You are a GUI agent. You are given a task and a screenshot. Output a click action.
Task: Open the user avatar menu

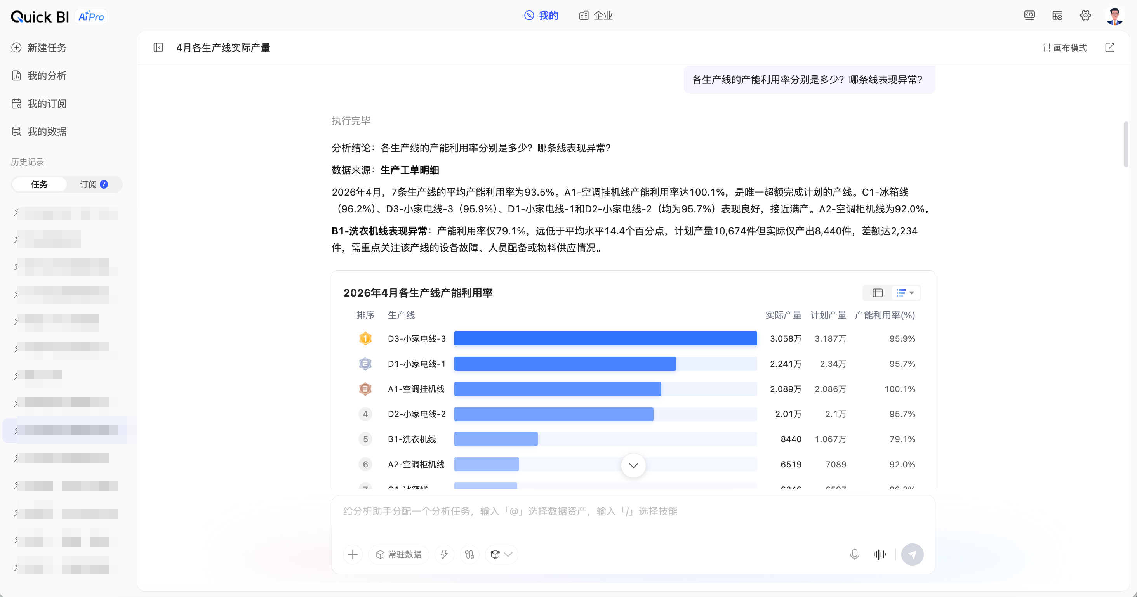point(1114,16)
